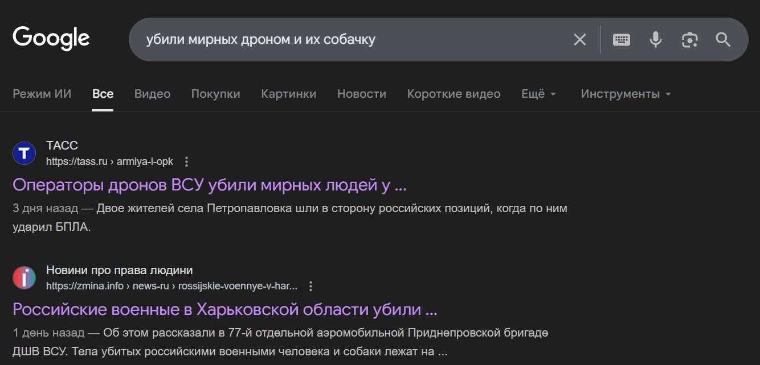Image resolution: width=760 pixels, height=365 pixels.
Task: Open three-dot menu for ТАСС result
Action: 187,161
